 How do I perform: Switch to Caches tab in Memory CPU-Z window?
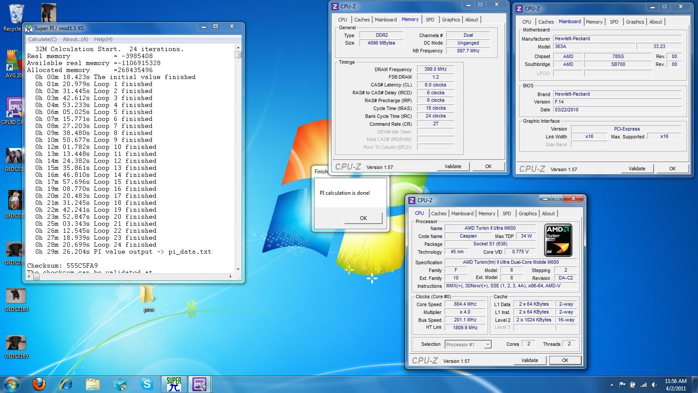(362, 20)
